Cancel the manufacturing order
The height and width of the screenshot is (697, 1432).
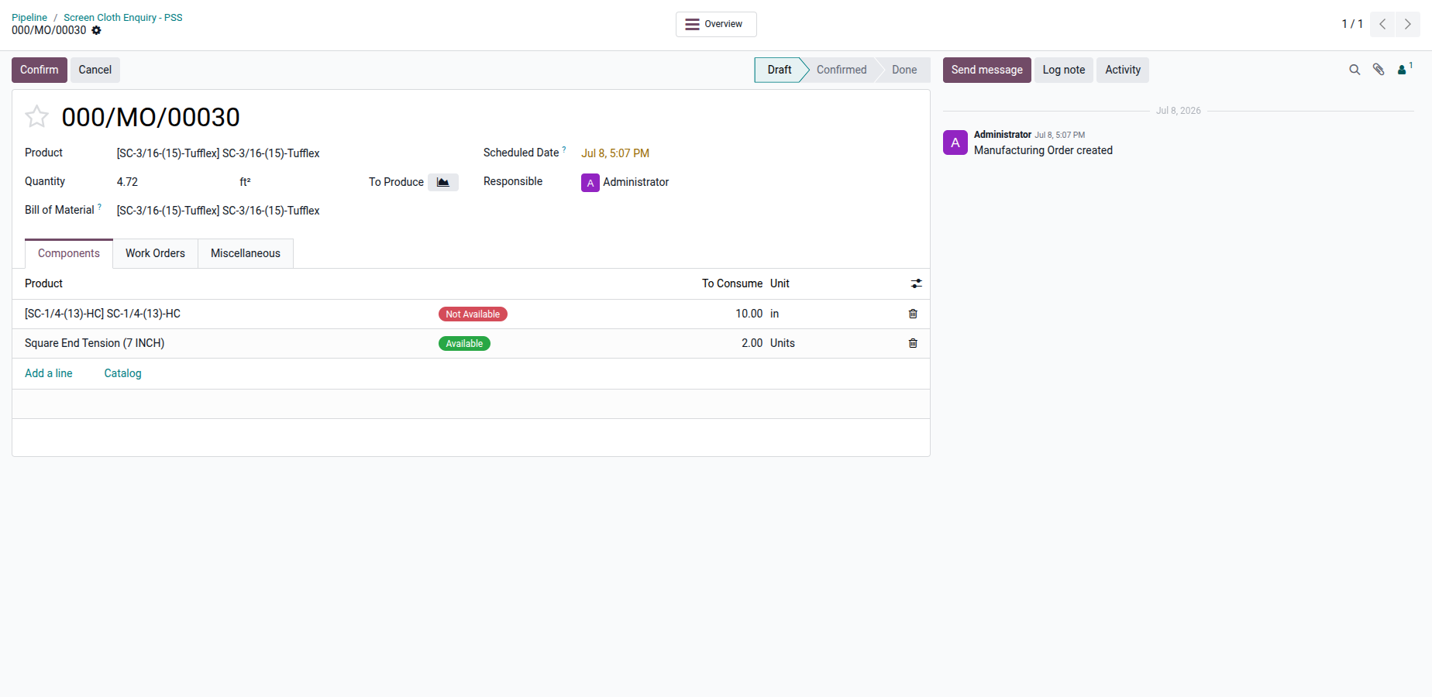95,70
